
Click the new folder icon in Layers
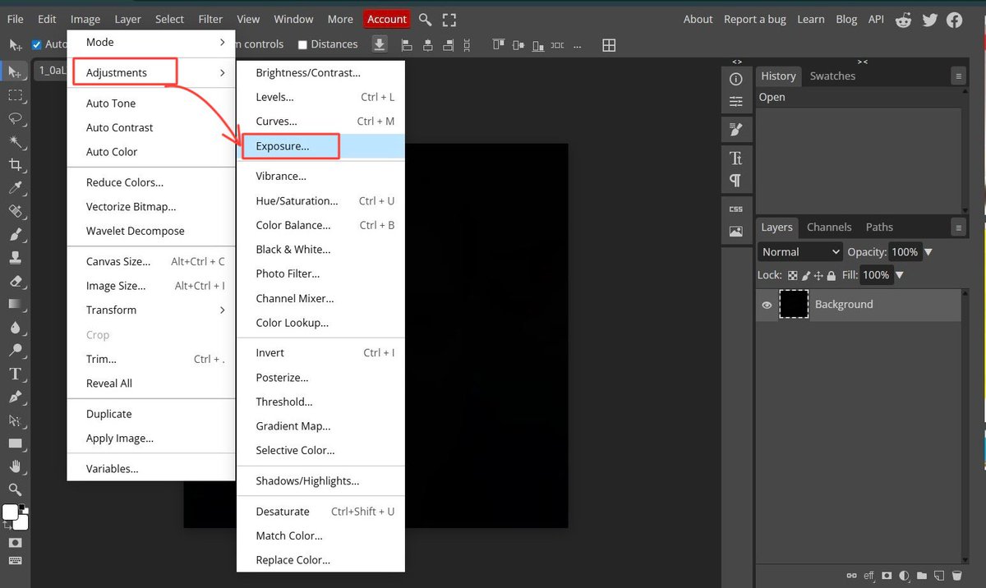click(922, 576)
